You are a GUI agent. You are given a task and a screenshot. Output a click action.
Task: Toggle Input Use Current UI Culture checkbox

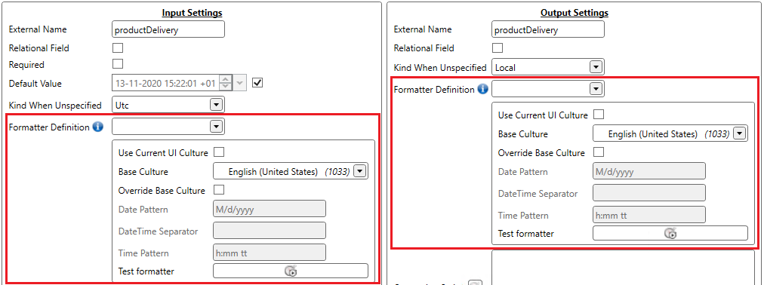[x=219, y=153]
